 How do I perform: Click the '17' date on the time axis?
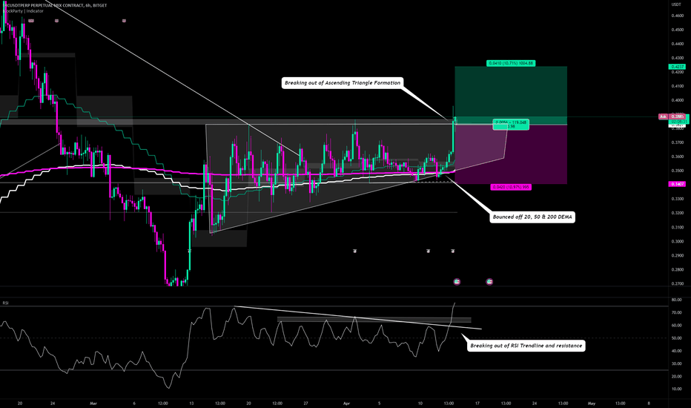[477, 403]
